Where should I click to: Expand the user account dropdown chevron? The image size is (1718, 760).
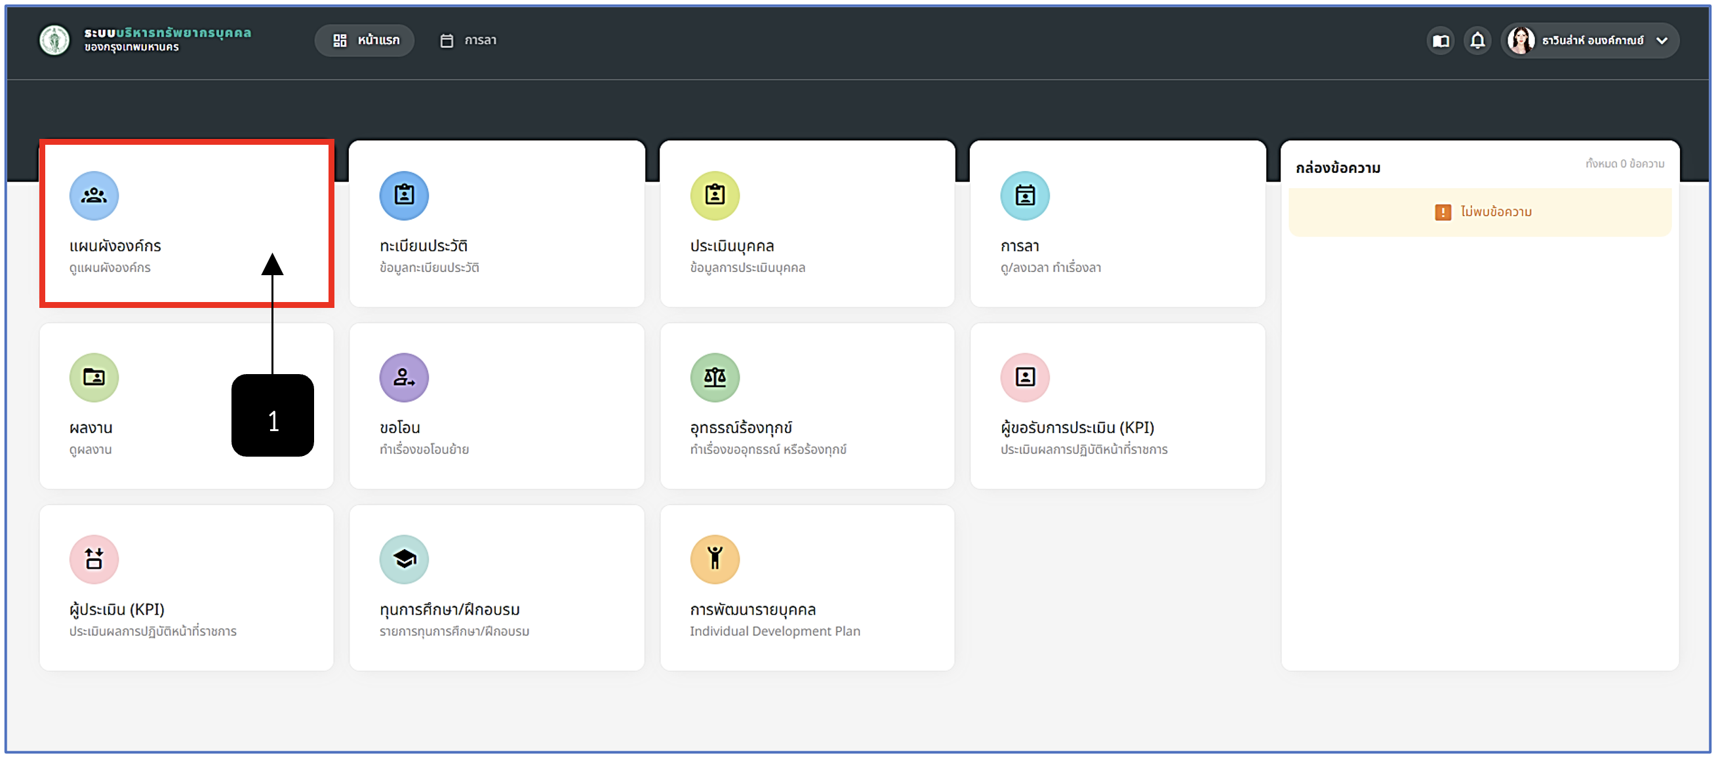tap(1662, 41)
